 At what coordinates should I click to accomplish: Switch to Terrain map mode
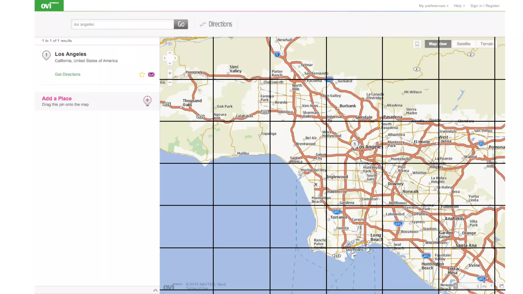coord(486,44)
